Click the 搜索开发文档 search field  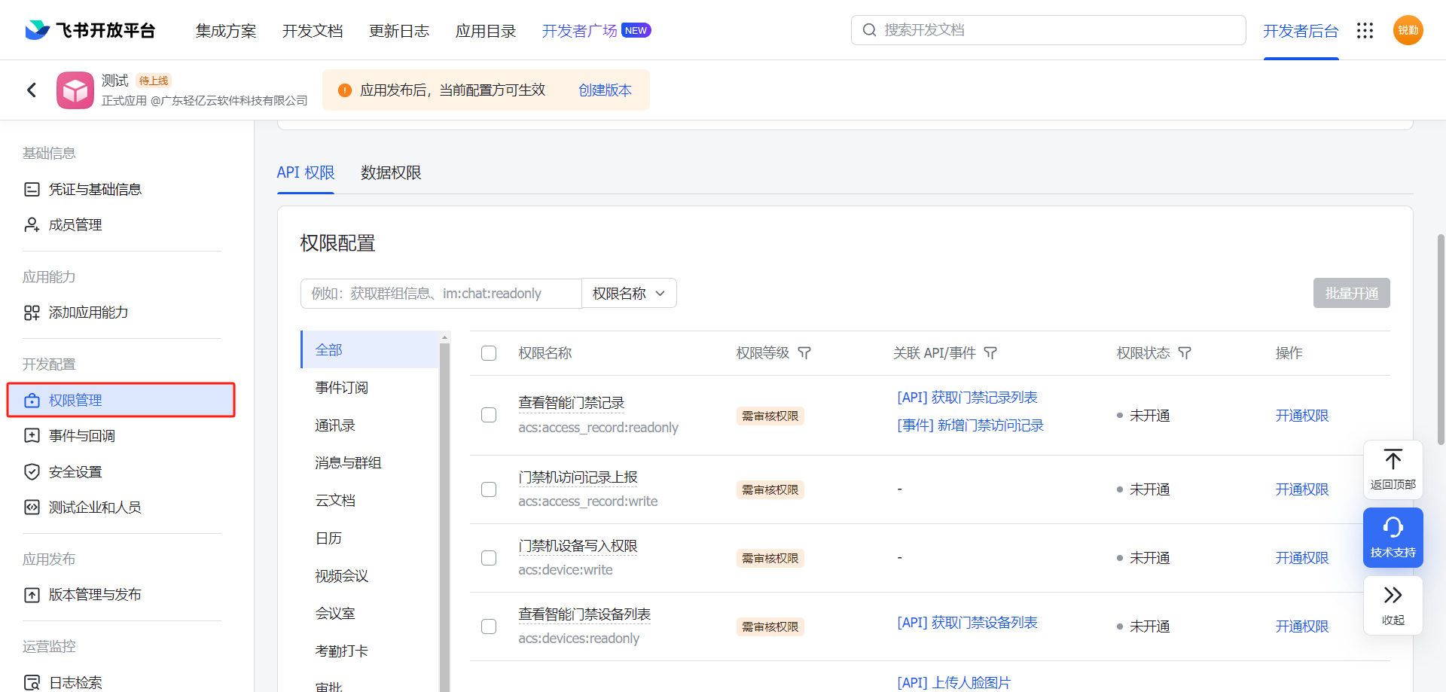click(x=1048, y=30)
